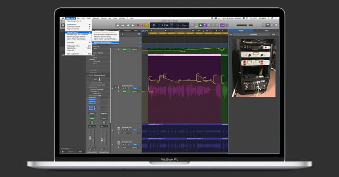This screenshot has height=177, width=339.
Task: Open the Functions dropdown in tracks area
Action: (x=127, y=31)
